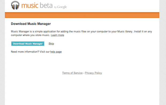Download Music Manager with the teal button

(x=28, y=44)
